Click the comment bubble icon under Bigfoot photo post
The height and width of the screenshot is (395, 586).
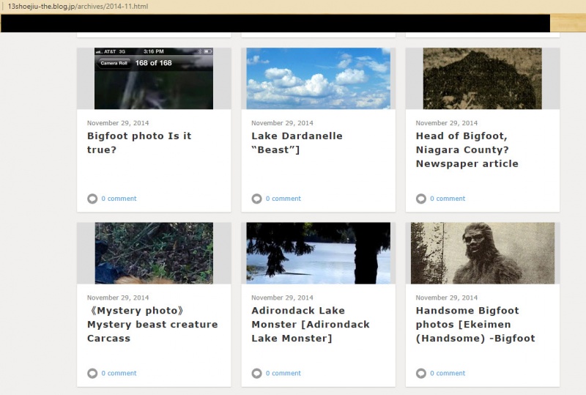92,199
